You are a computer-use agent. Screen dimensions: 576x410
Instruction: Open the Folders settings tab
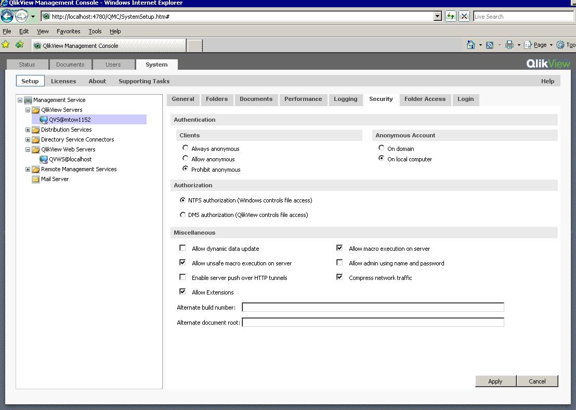217,99
